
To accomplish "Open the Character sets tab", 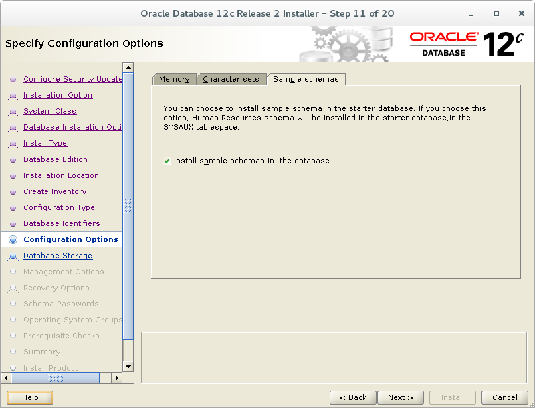I will (x=231, y=79).
